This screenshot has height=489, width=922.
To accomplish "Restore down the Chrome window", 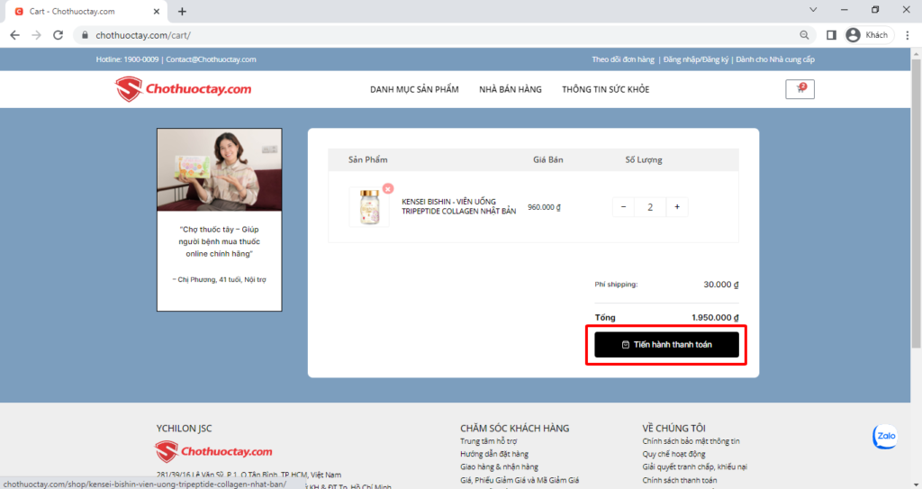I will click(x=875, y=10).
